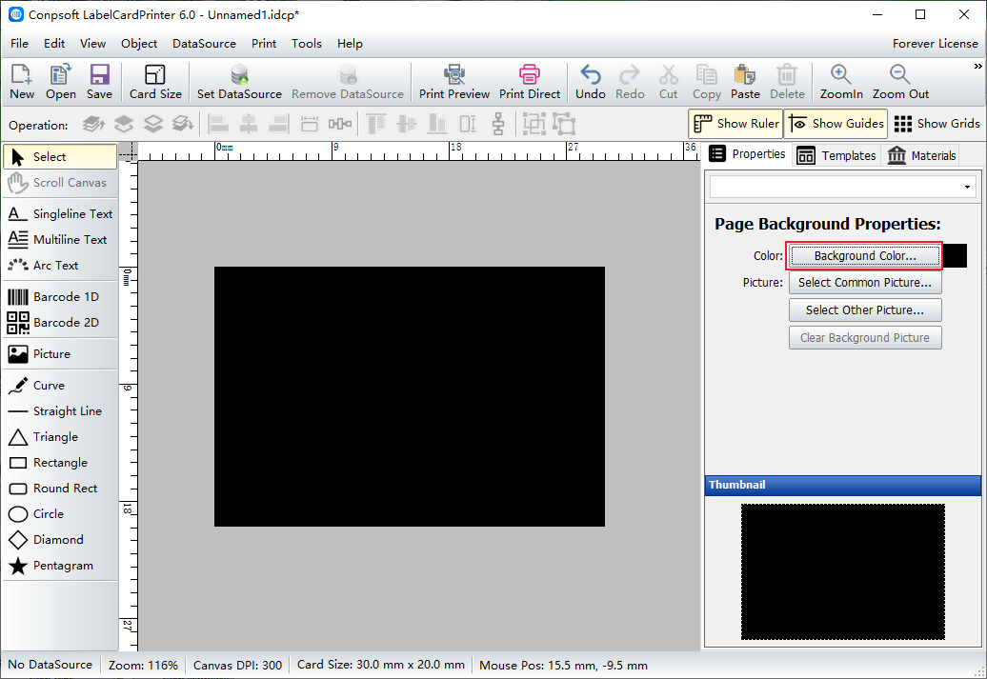Click the send-layer-to-bottom operation icon
This screenshot has width=987, height=679.
click(x=183, y=124)
